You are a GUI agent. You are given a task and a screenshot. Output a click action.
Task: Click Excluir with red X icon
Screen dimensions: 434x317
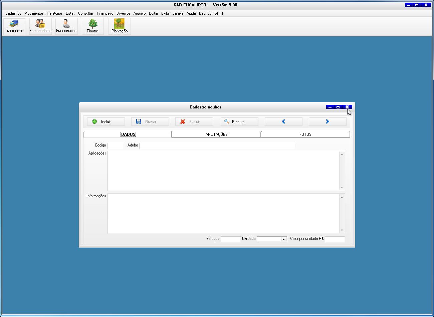(194, 122)
